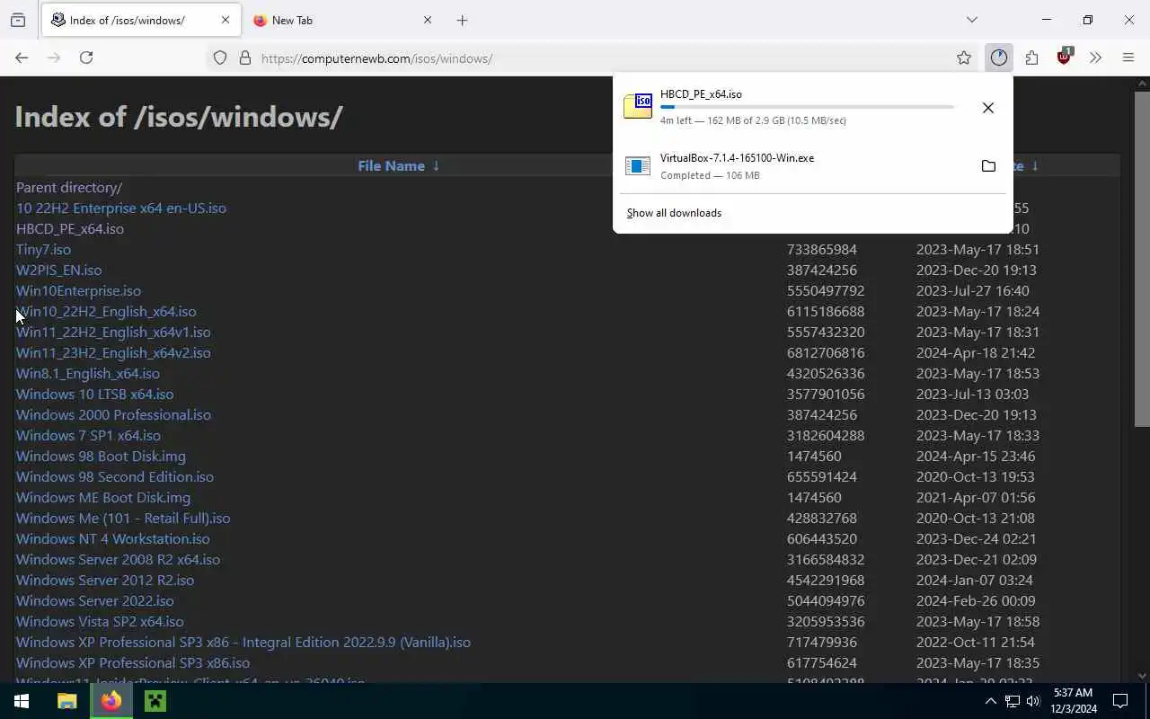Screen dimensions: 1150x719
Task: Download Windows Server 2008 R2 x64.iso
Action: click(118, 559)
